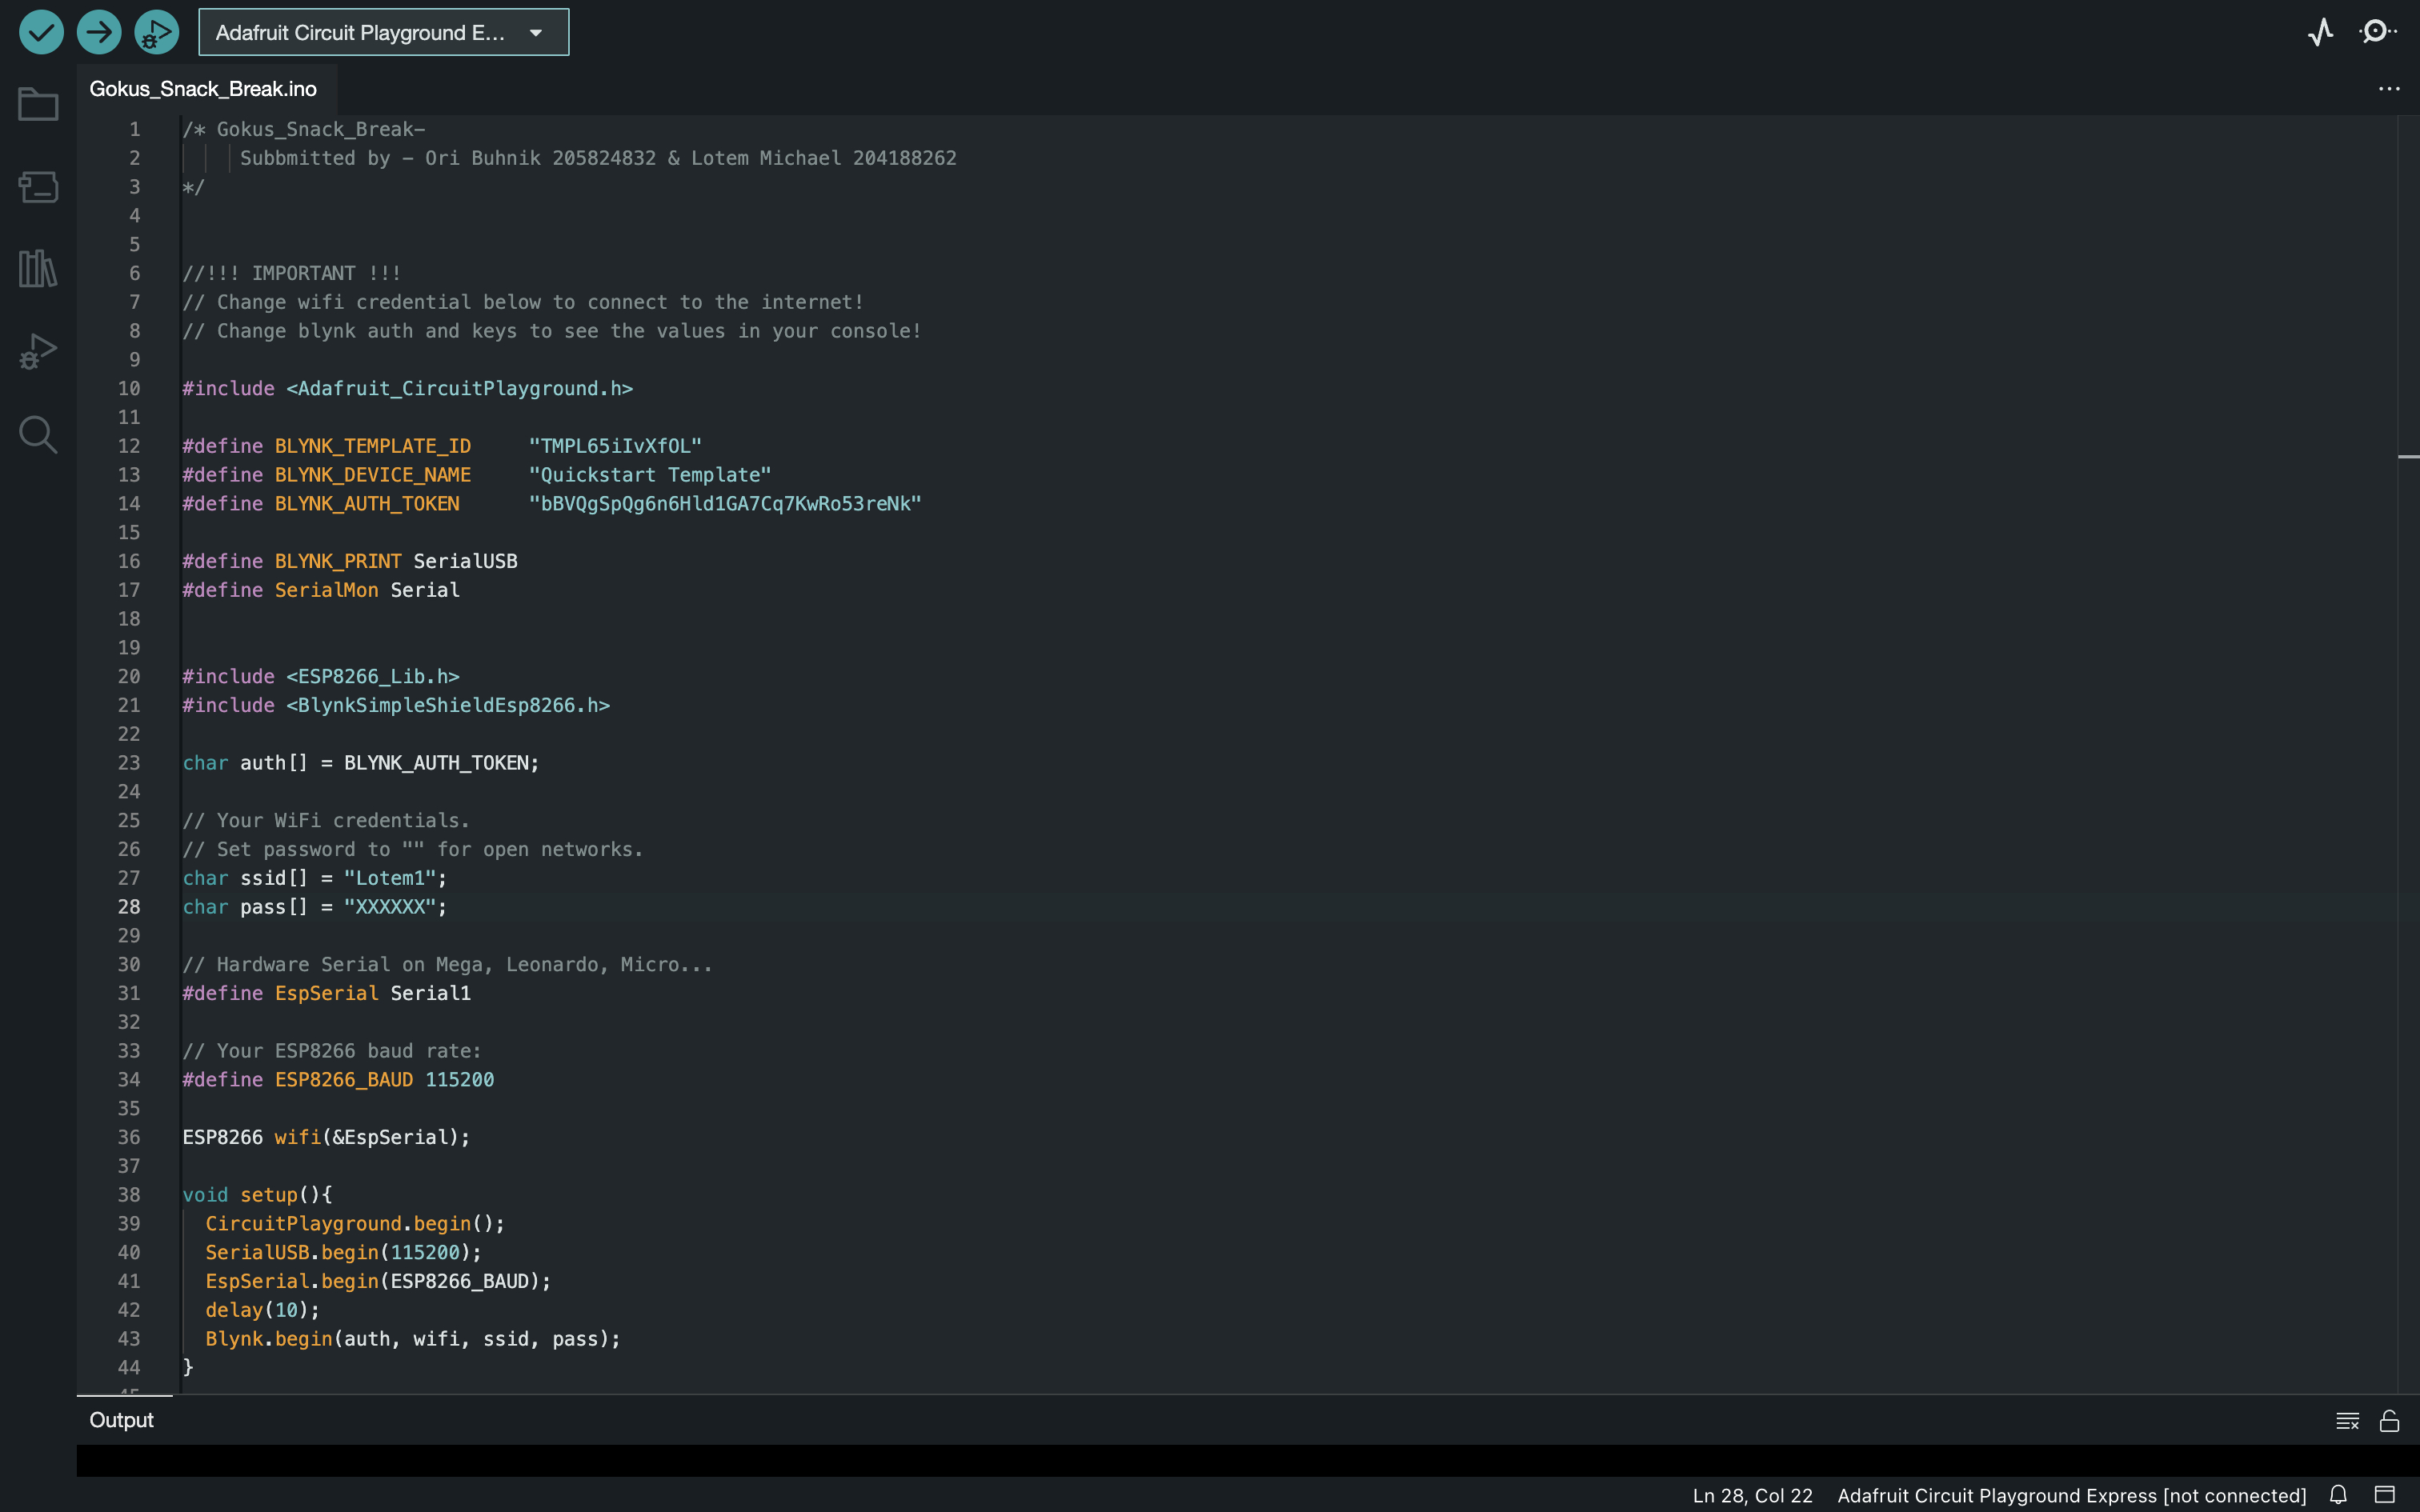Click the Blynk.begin call line
2420x1512 pixels.
pyautogui.click(x=413, y=1339)
